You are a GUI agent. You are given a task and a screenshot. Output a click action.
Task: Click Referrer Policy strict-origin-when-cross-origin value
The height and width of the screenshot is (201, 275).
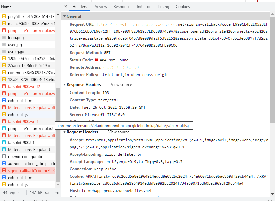(x=134, y=75)
